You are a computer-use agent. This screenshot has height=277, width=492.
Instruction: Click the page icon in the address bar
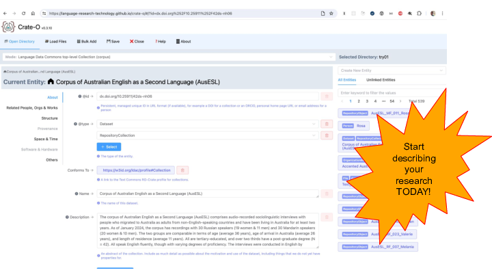(323, 14)
